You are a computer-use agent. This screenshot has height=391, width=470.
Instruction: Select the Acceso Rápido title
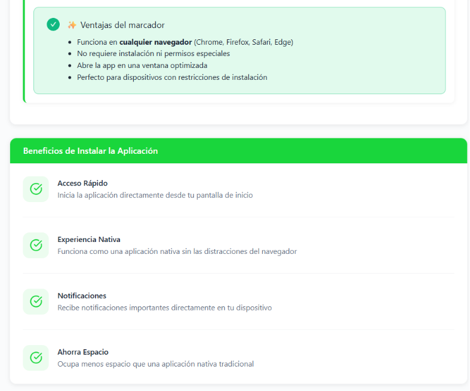coord(82,183)
